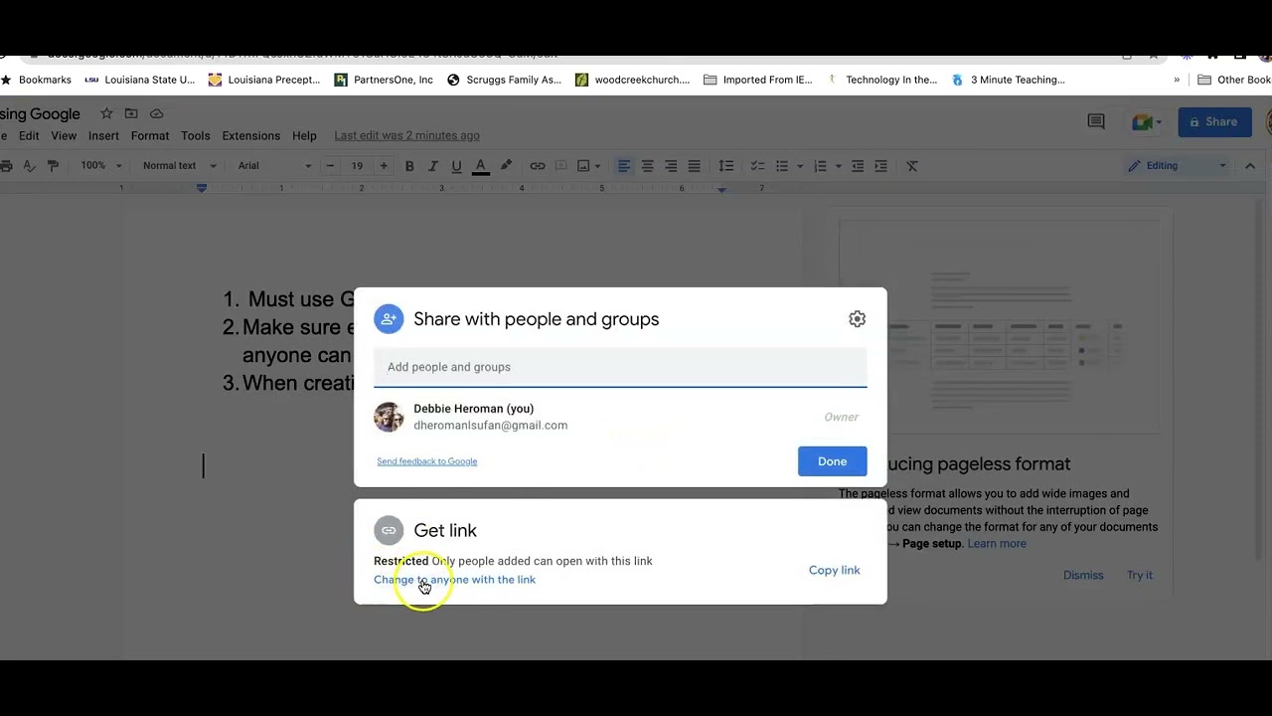Click Try it for pageless format
This screenshot has height=716, width=1272.
pyautogui.click(x=1140, y=575)
